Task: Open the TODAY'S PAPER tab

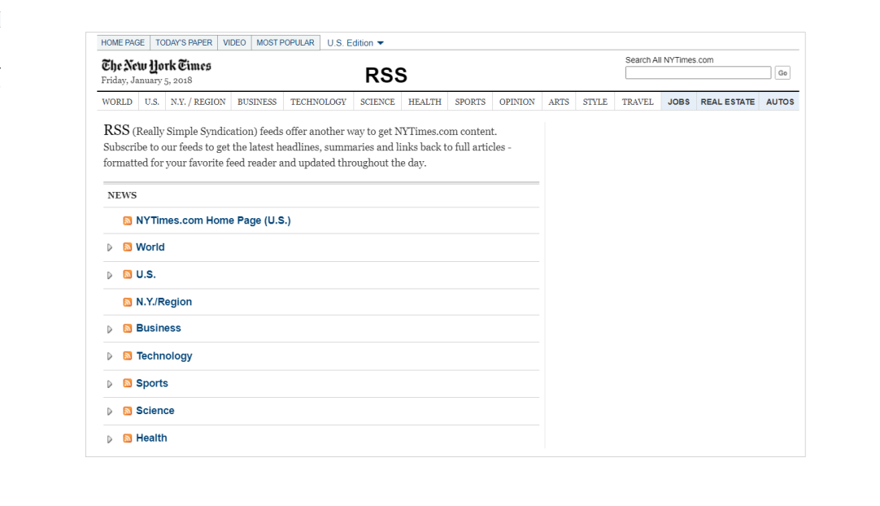Action: 184,42
